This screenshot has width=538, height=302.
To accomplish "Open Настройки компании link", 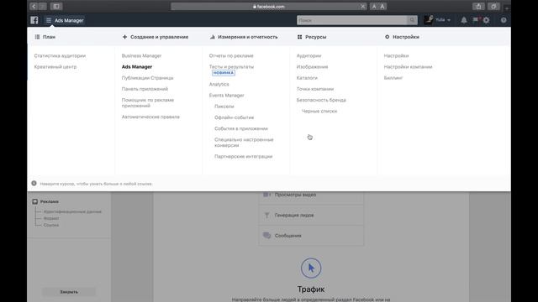I will pyautogui.click(x=408, y=67).
